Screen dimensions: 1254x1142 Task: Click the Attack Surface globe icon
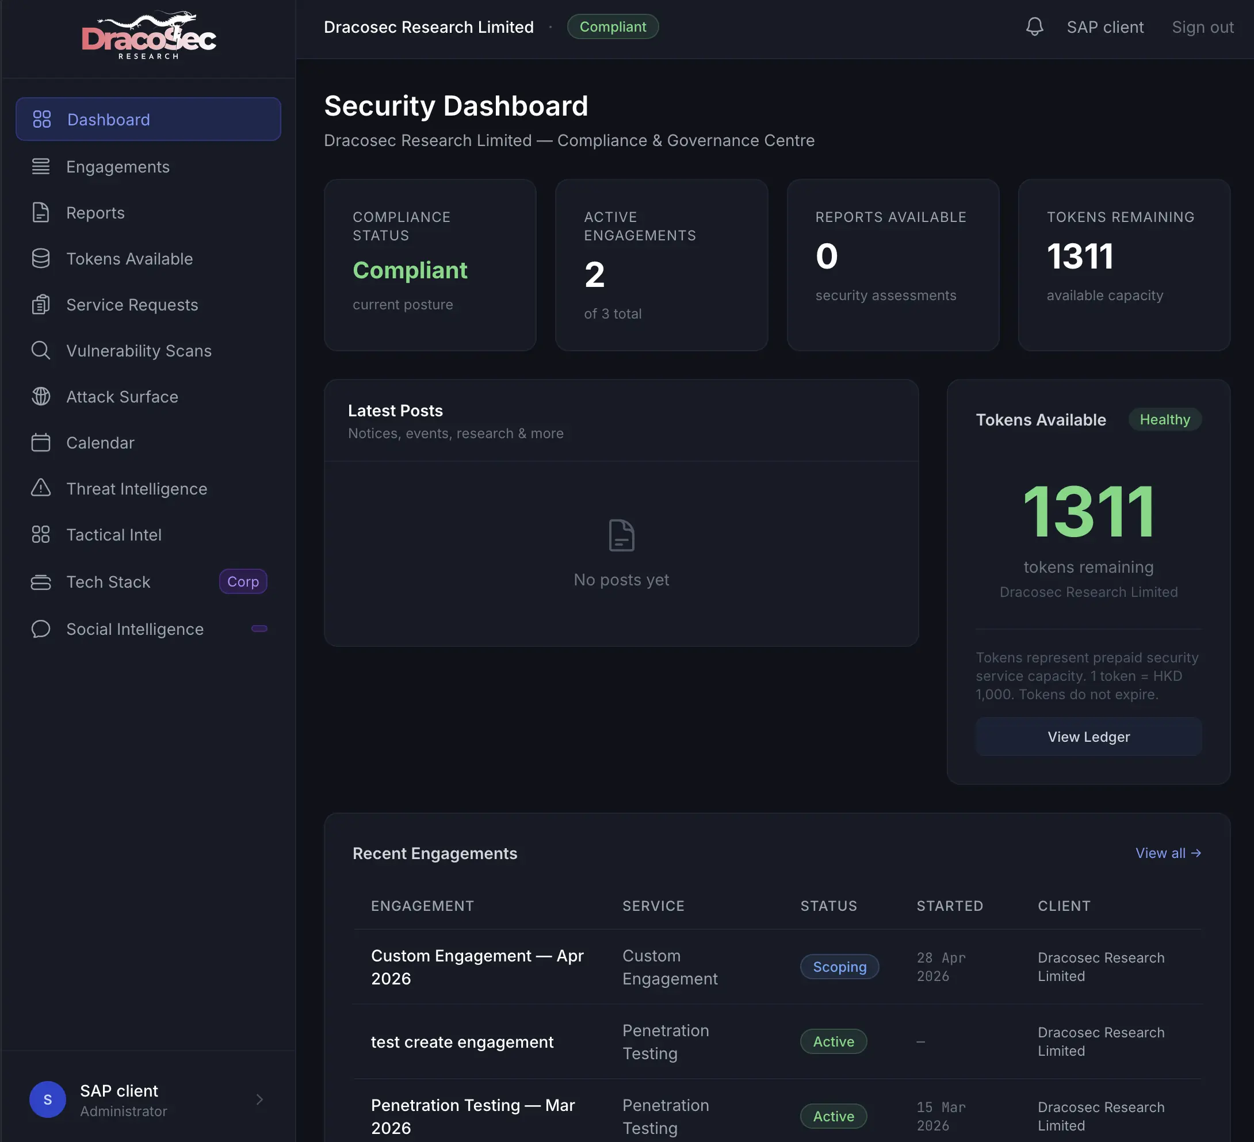point(41,396)
